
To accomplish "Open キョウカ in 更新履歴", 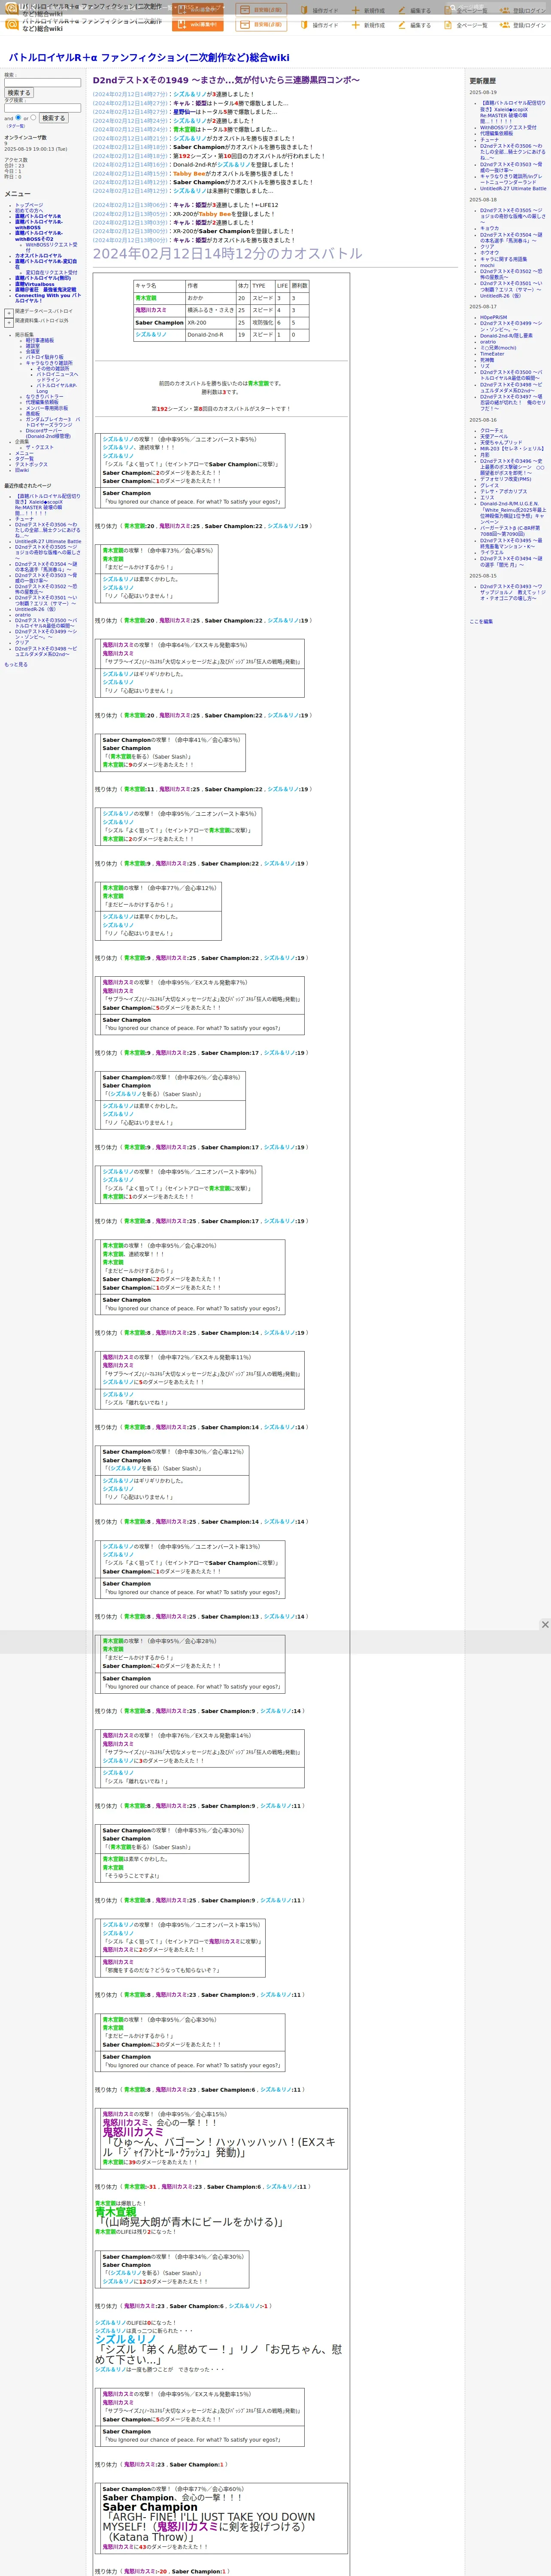I will (x=489, y=229).
